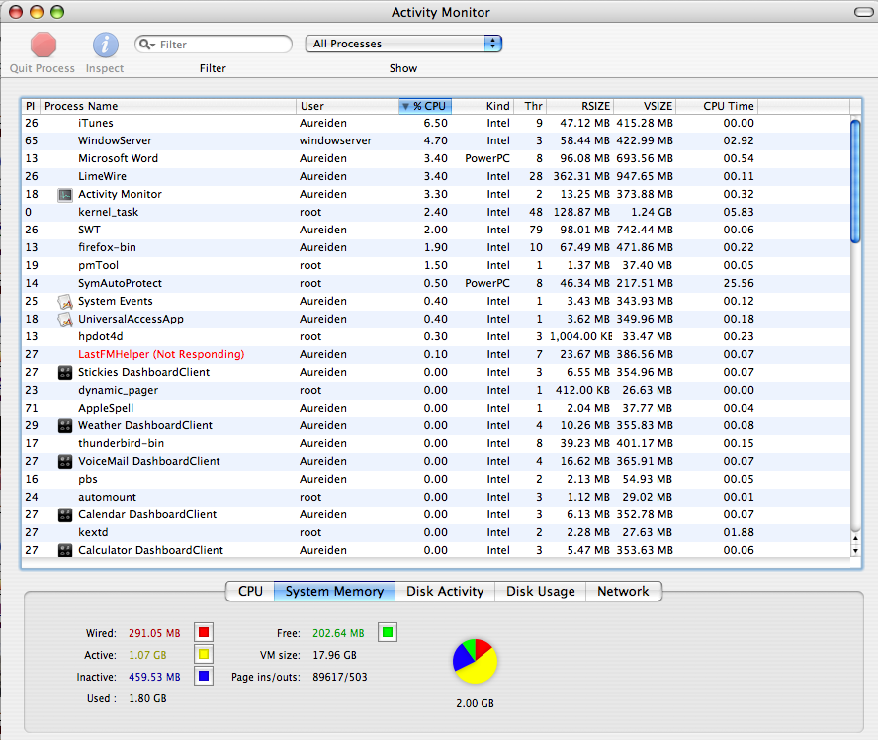
Task: Select the LimeWire process row
Action: (x=436, y=176)
